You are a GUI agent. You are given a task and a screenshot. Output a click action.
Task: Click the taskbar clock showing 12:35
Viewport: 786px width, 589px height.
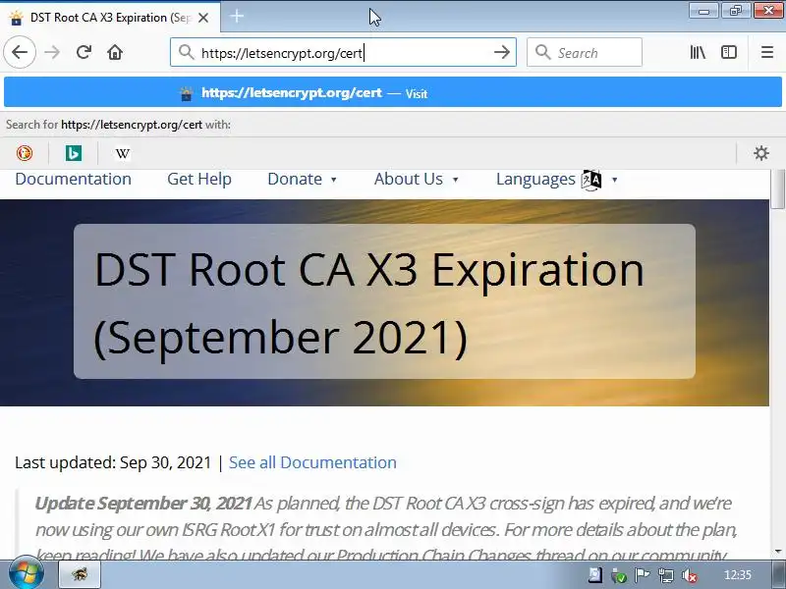(738, 574)
